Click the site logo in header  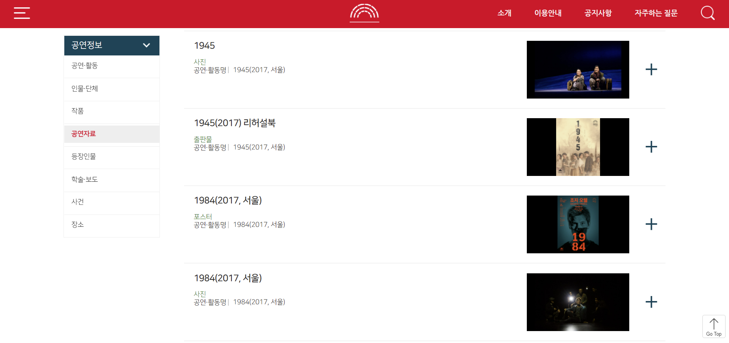364,13
